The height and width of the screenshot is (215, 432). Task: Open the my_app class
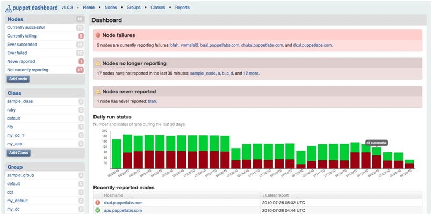tap(15, 144)
